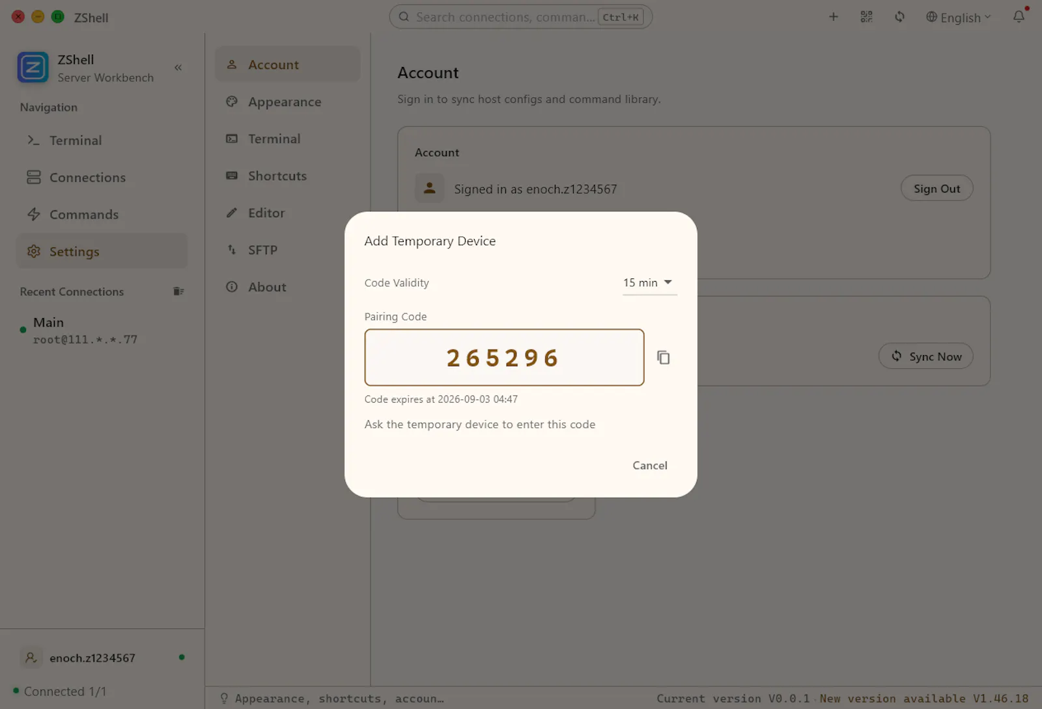Click the SFTP transfer arrows icon
1042x709 pixels.
pos(232,250)
